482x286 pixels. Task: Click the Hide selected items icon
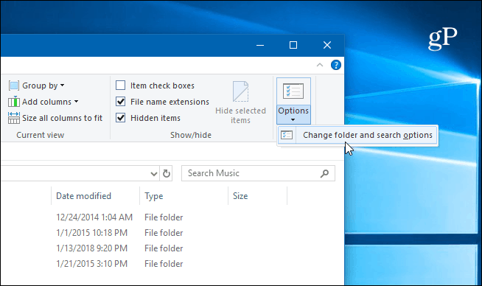point(240,91)
